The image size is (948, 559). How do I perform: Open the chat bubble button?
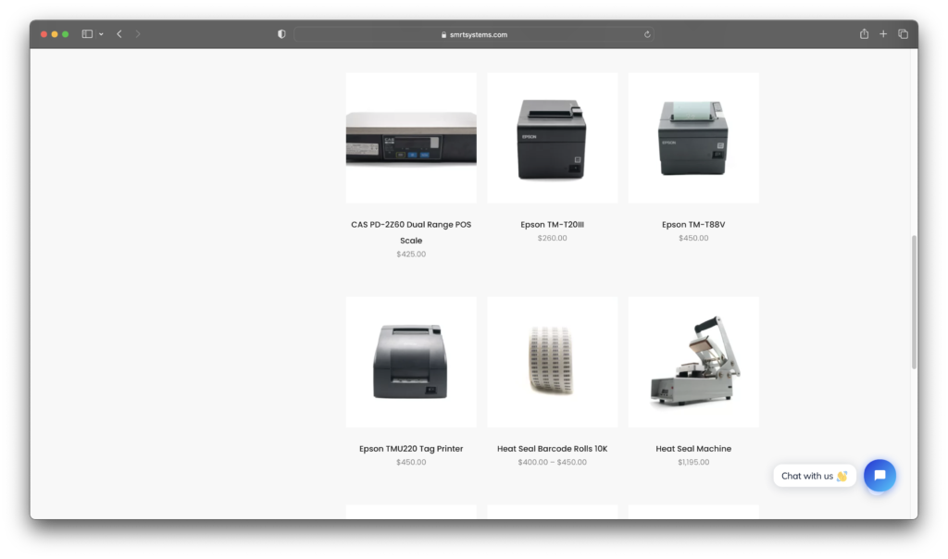879,476
